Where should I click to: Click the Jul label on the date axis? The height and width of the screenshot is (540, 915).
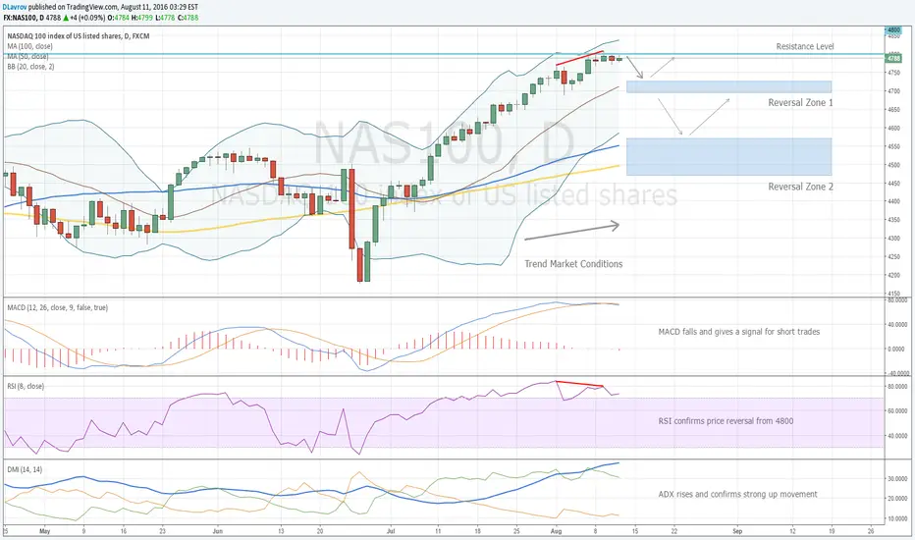(x=391, y=531)
